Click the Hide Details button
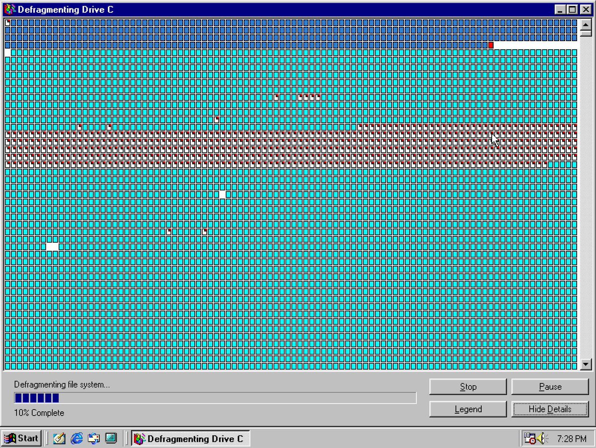This screenshot has width=596, height=448. pyautogui.click(x=550, y=409)
